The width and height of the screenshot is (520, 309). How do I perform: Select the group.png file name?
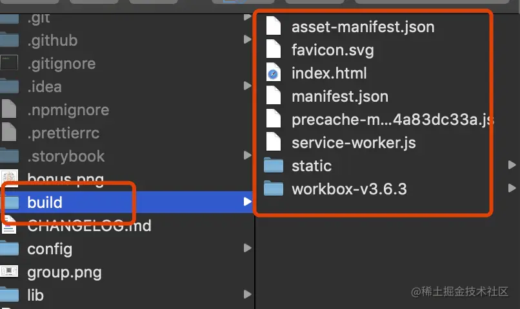tap(65, 273)
